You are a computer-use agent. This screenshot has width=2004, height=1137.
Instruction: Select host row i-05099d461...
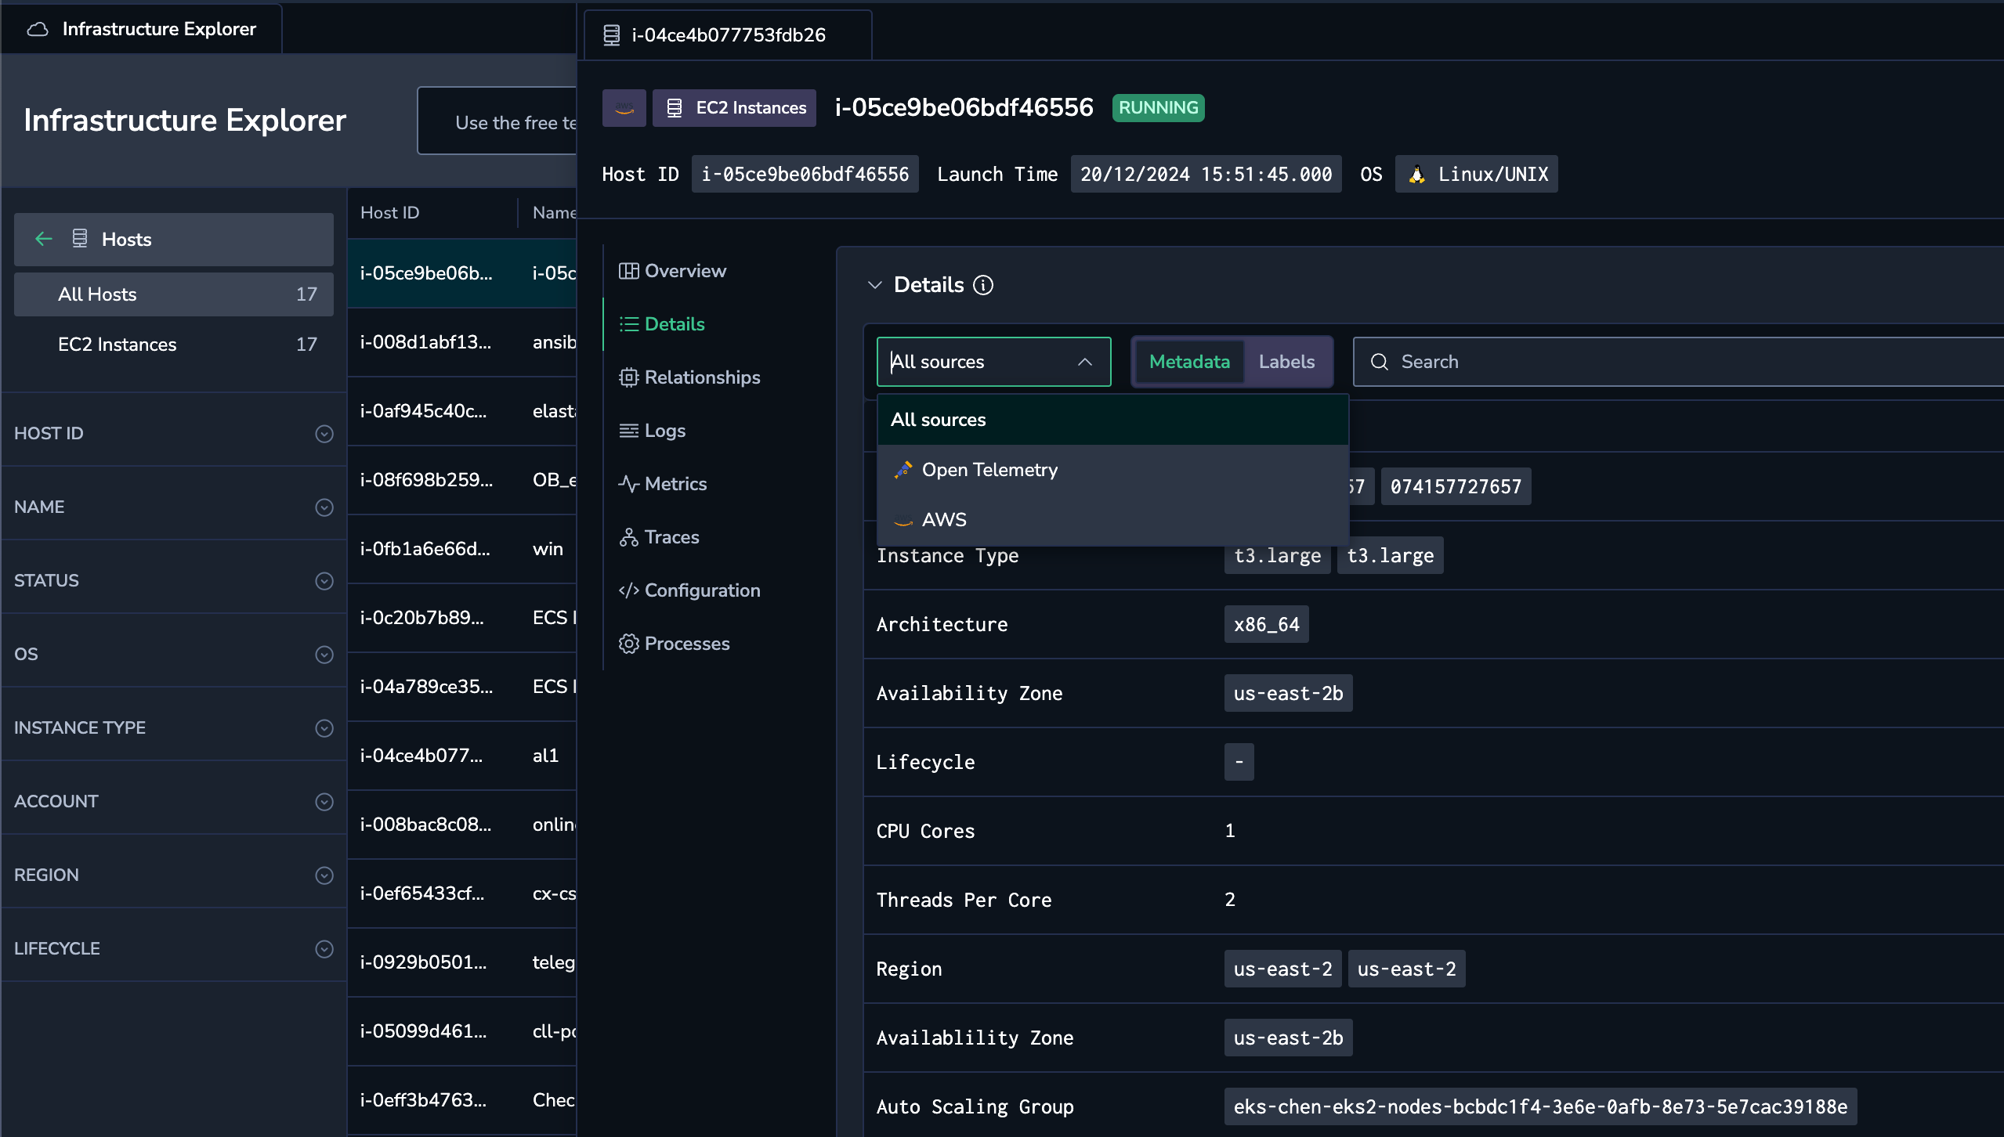tap(462, 1031)
